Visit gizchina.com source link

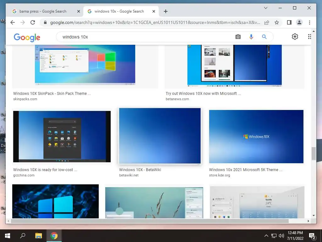point(24,175)
